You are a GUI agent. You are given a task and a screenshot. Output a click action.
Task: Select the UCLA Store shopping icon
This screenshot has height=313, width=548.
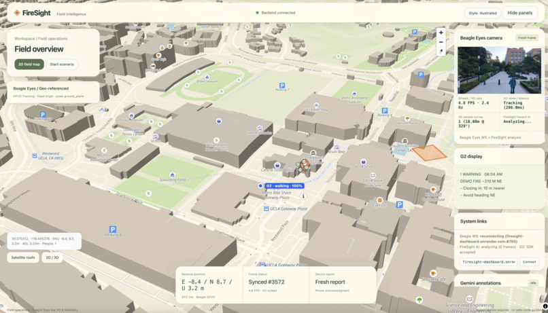(364, 162)
